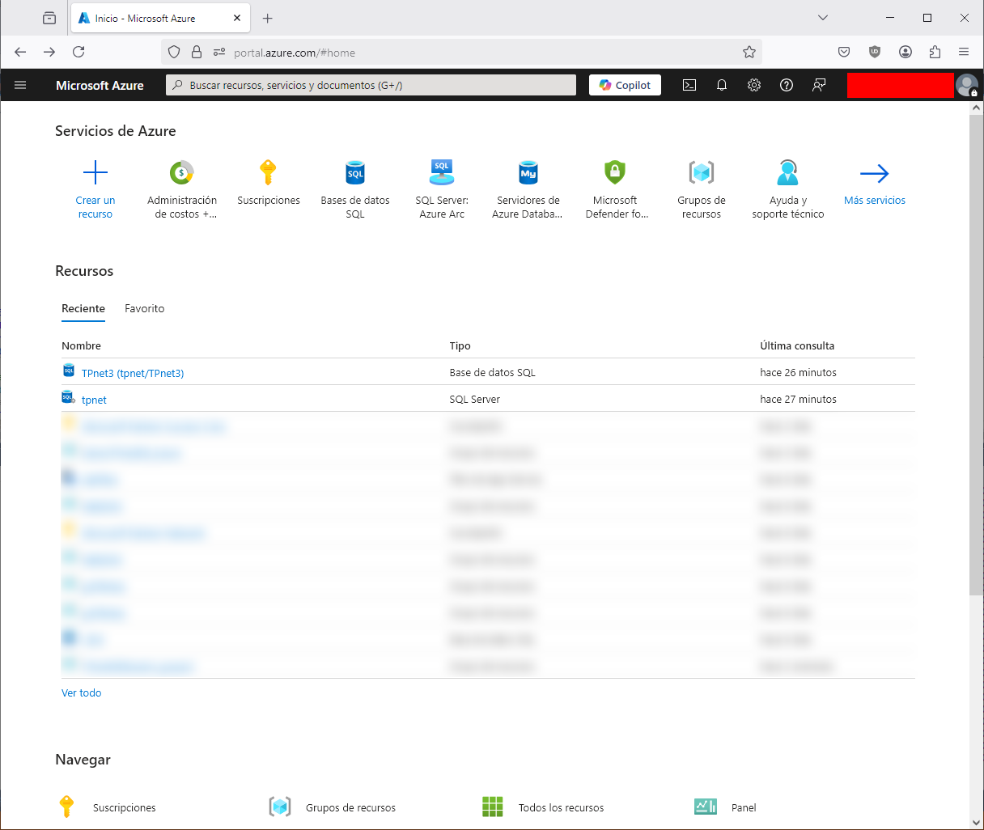
Task: Open the Todos los recursos grid icon
Action: 493,807
